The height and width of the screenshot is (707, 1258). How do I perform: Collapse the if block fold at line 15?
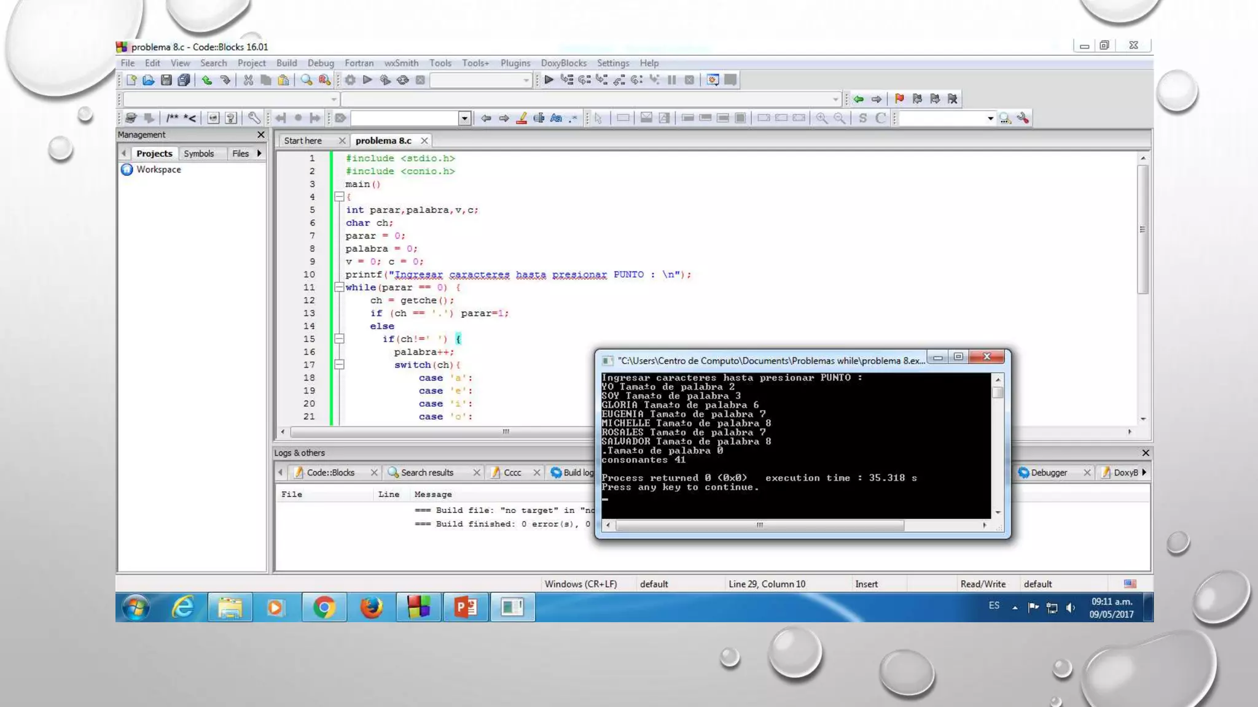click(x=339, y=339)
